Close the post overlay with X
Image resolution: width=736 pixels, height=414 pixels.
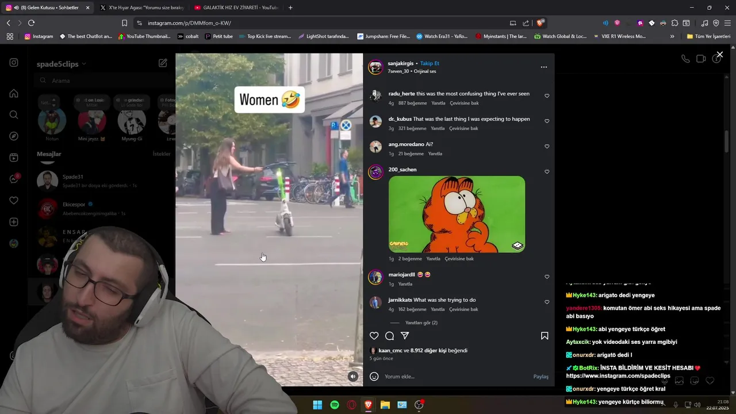pyautogui.click(x=719, y=55)
